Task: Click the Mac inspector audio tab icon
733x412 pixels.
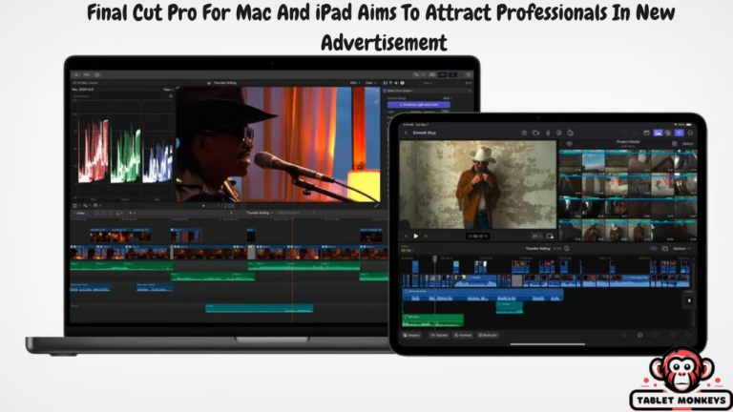Action: [396, 83]
